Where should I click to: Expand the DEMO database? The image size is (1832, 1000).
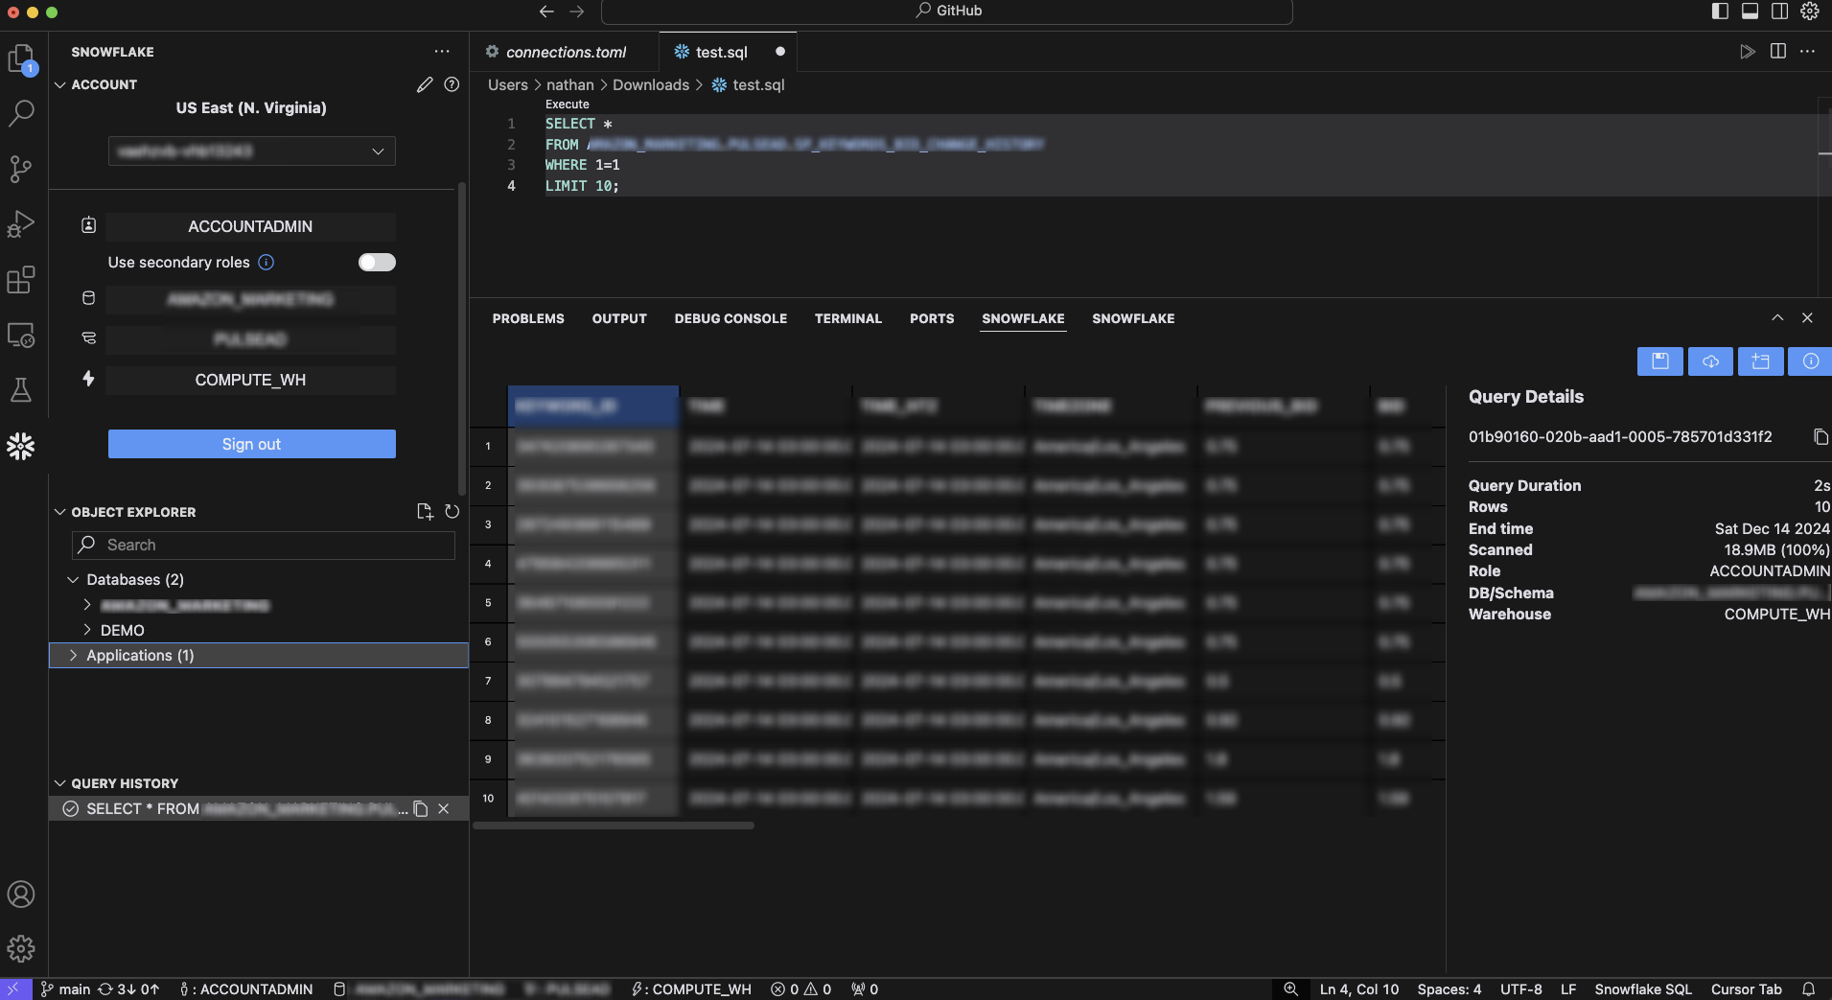click(87, 630)
